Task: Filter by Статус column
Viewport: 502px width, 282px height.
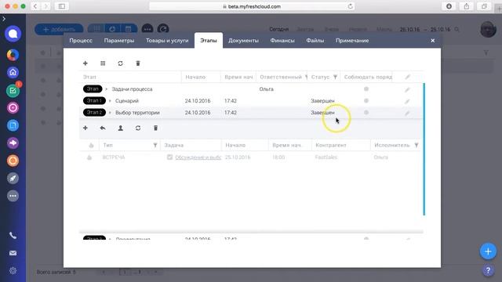Action: [x=335, y=77]
